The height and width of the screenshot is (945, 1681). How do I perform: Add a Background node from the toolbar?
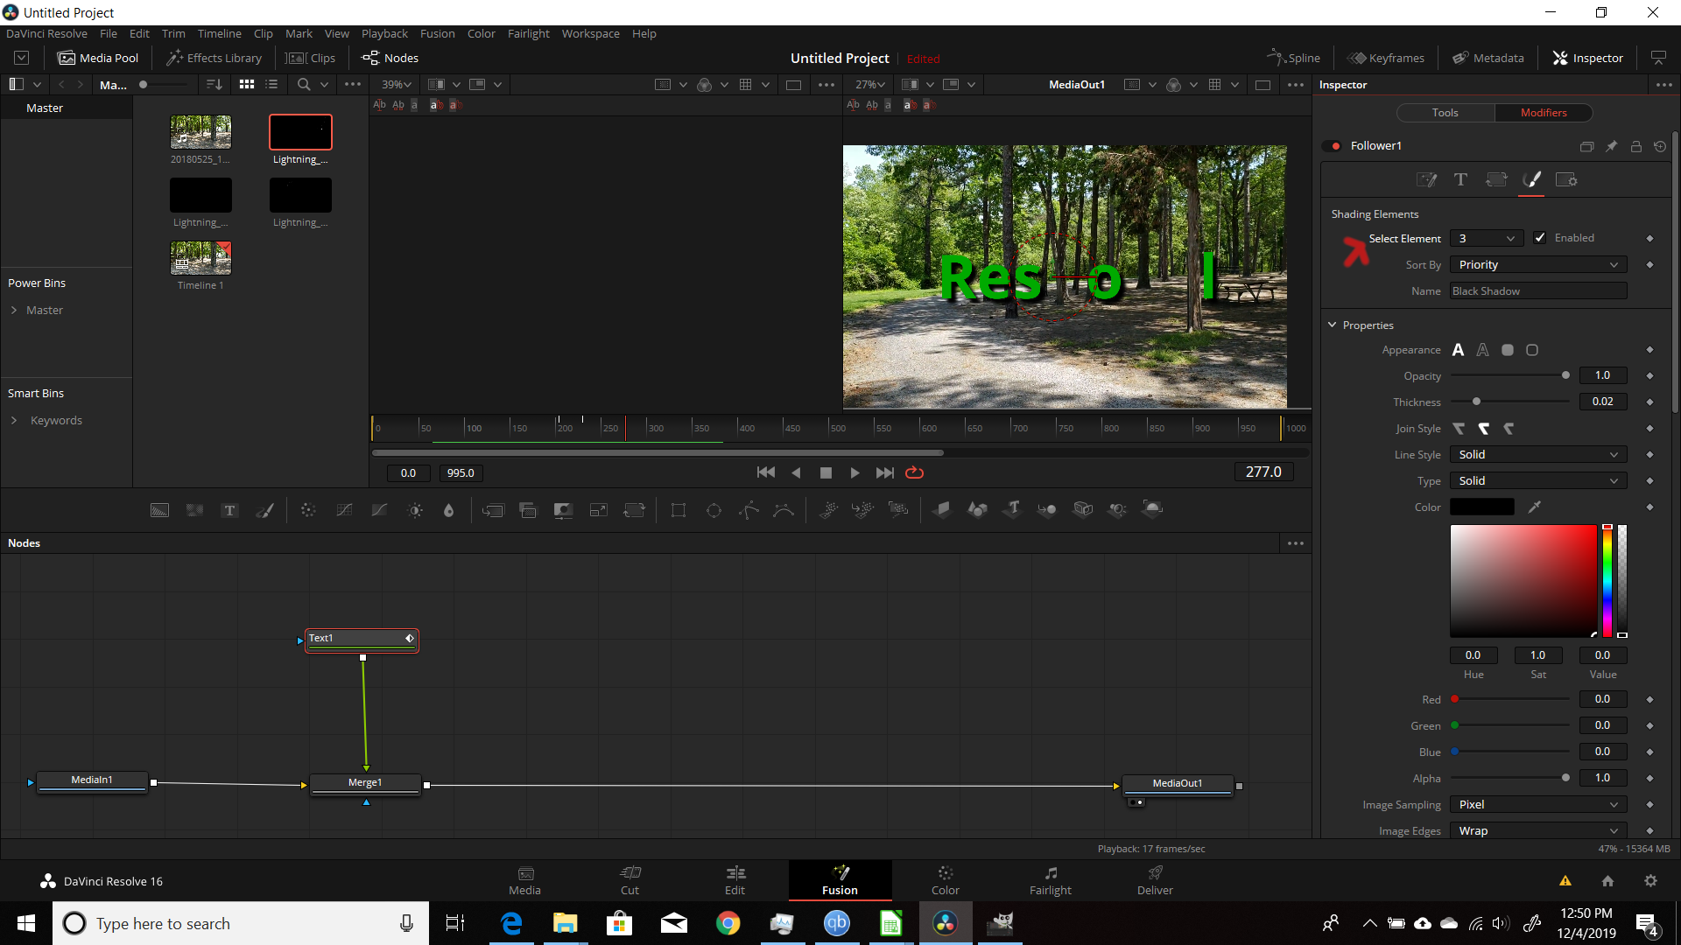159,510
